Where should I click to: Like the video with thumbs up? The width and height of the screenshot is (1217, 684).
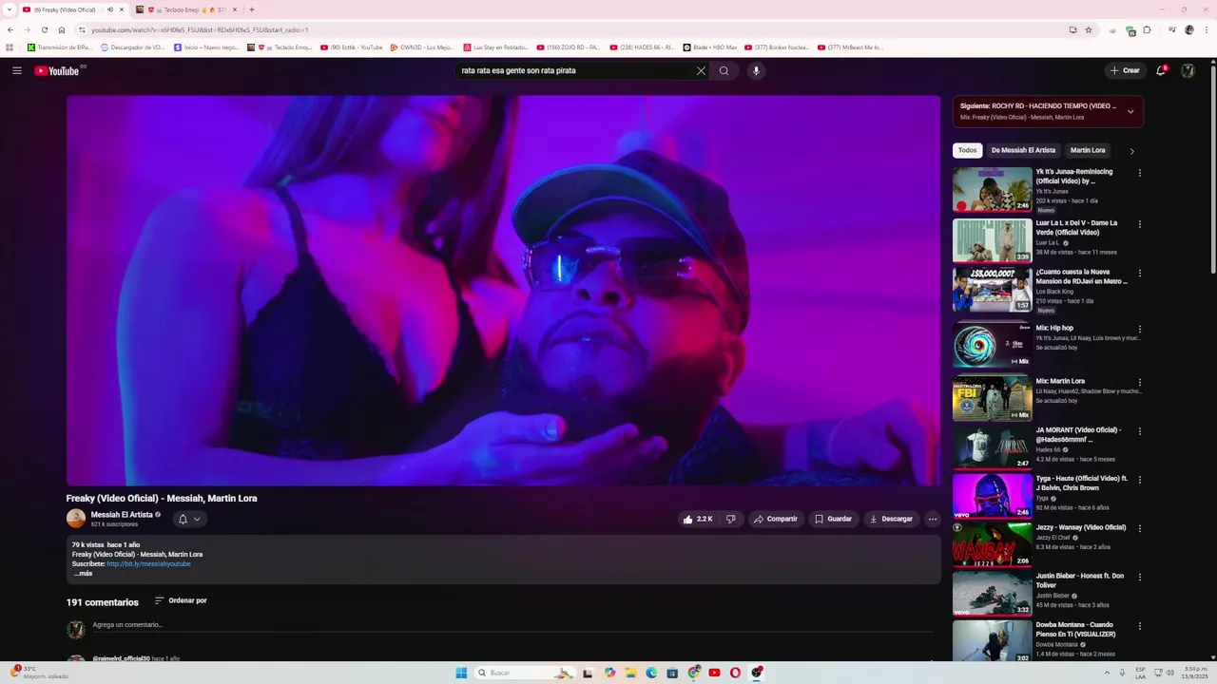click(697, 519)
